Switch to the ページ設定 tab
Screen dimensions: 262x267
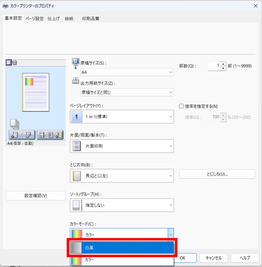point(34,19)
